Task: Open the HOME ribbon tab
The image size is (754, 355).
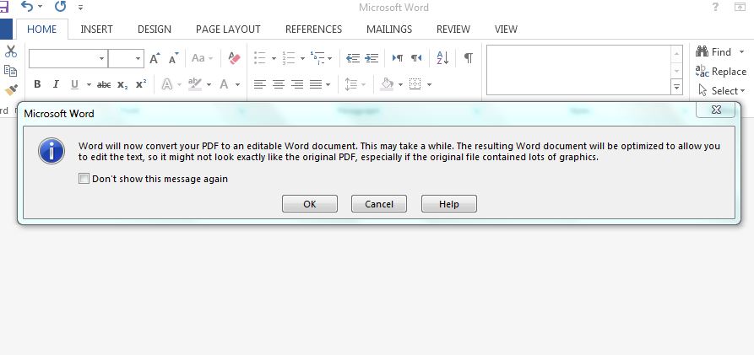Action: 42,30
